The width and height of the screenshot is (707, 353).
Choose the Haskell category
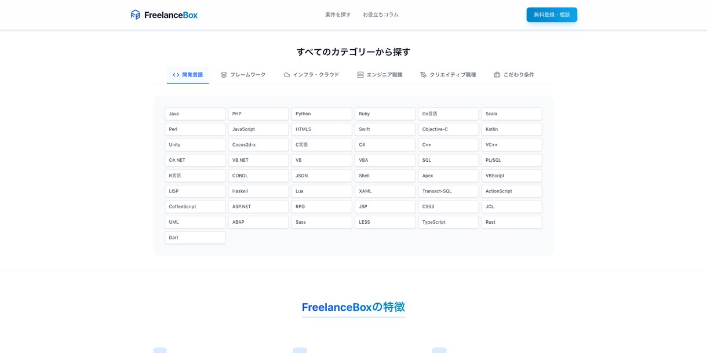258,191
